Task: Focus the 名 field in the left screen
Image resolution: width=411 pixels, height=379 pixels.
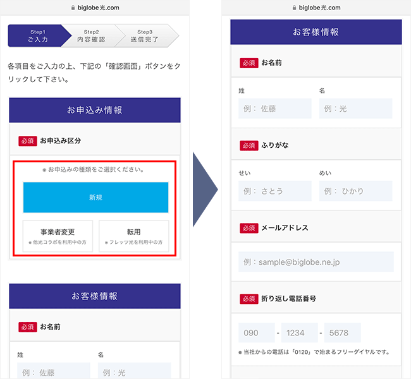Action: pyautogui.click(x=135, y=371)
